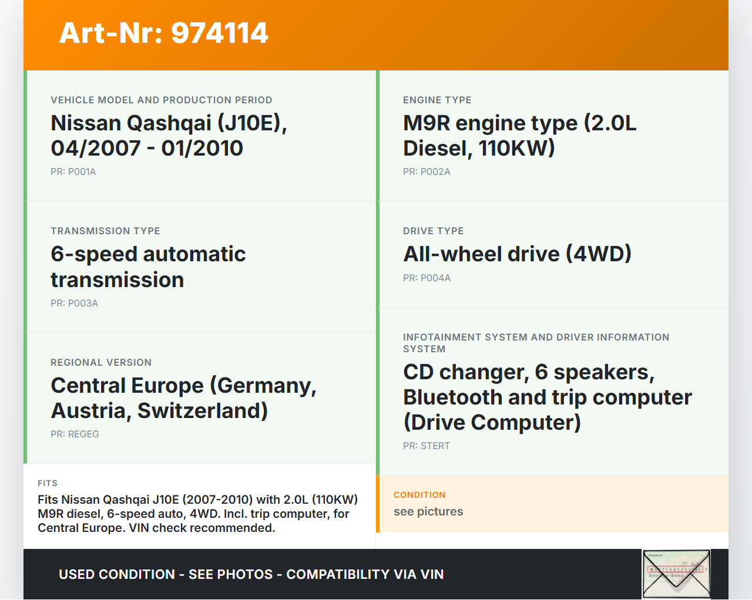This screenshot has width=752, height=600.
Task: Click the PR: STERT code
Action: pos(427,446)
